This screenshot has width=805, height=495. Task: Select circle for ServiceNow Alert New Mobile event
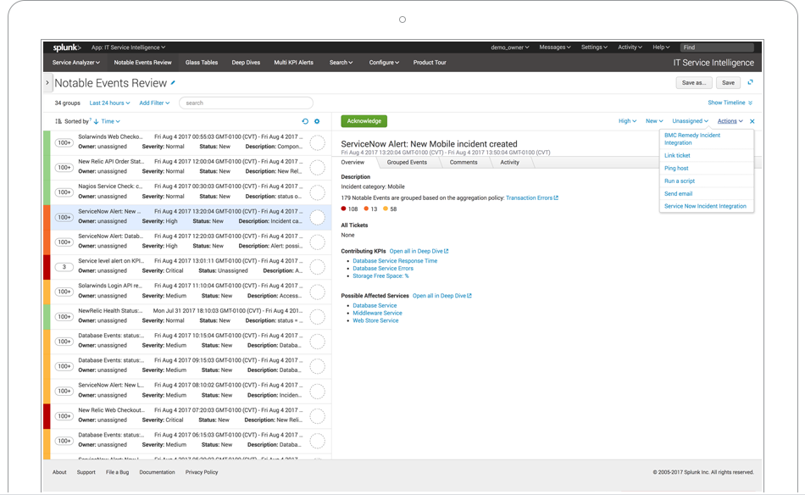point(317,217)
